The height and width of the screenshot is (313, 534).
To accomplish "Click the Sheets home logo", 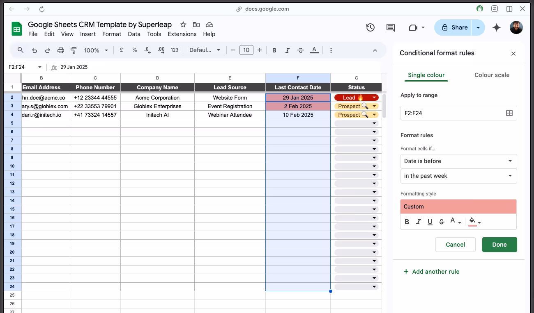I will click(x=17, y=29).
